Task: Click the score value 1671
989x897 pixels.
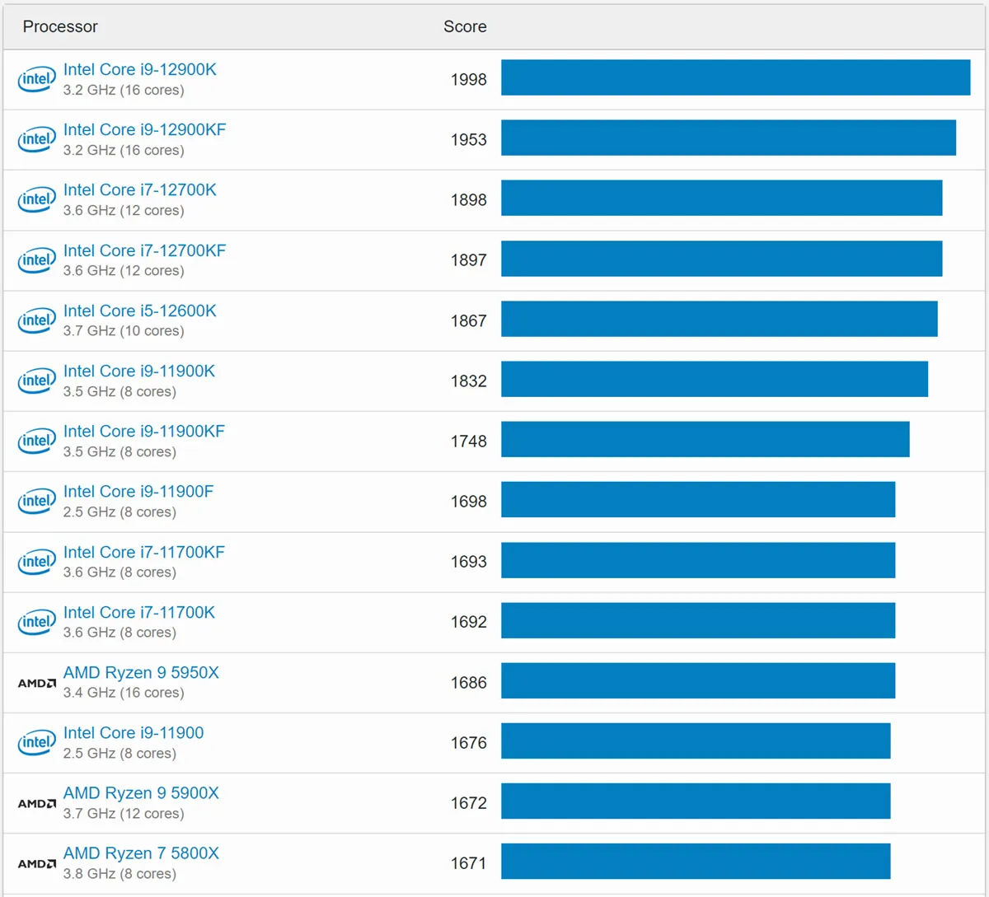Action: point(469,863)
